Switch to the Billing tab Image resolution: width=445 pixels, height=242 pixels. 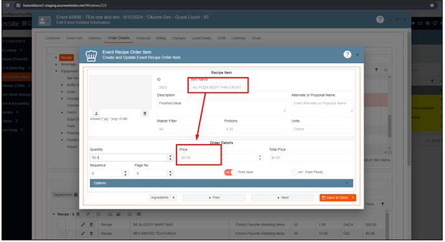(161, 38)
